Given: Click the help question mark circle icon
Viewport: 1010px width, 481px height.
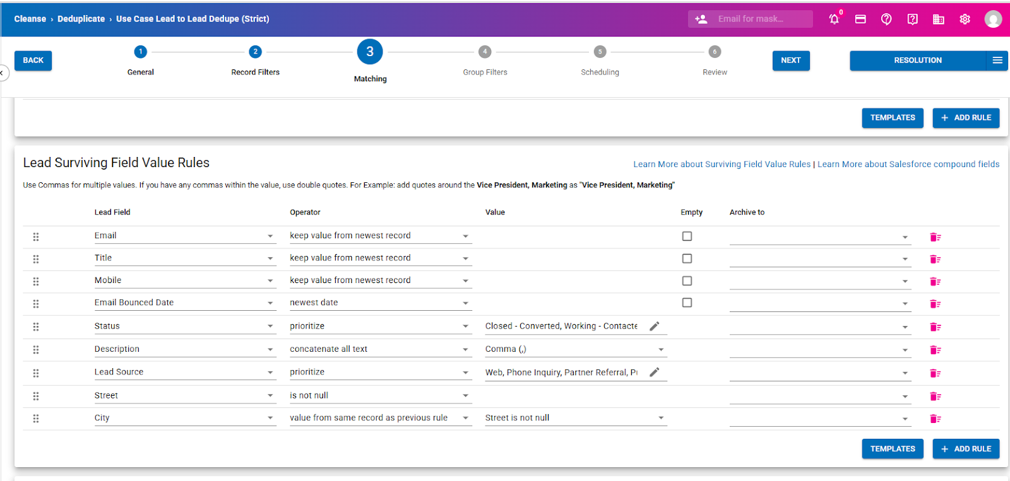Looking at the screenshot, I should [x=886, y=19].
